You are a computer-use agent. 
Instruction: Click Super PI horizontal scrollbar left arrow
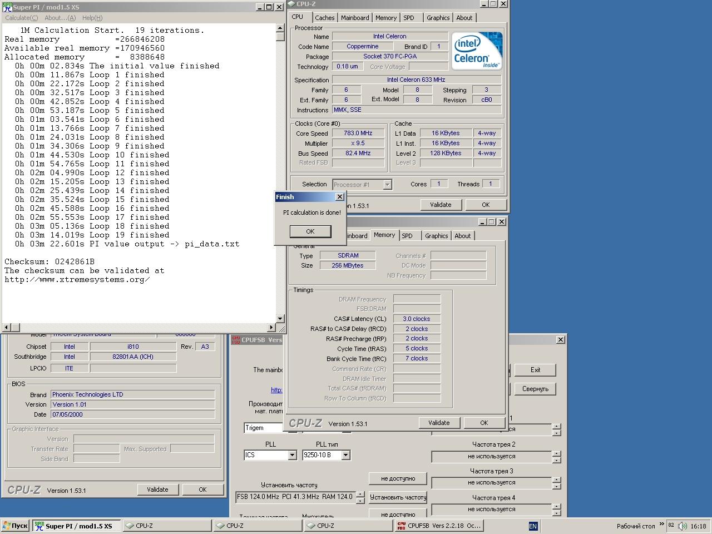pos(7,328)
